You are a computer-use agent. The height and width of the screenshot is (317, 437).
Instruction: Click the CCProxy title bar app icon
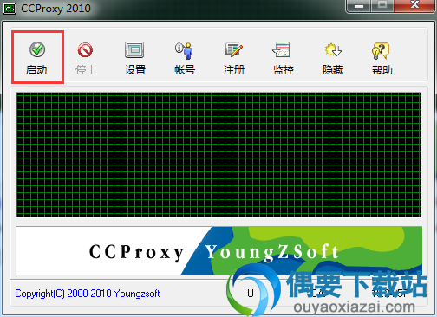click(10, 9)
